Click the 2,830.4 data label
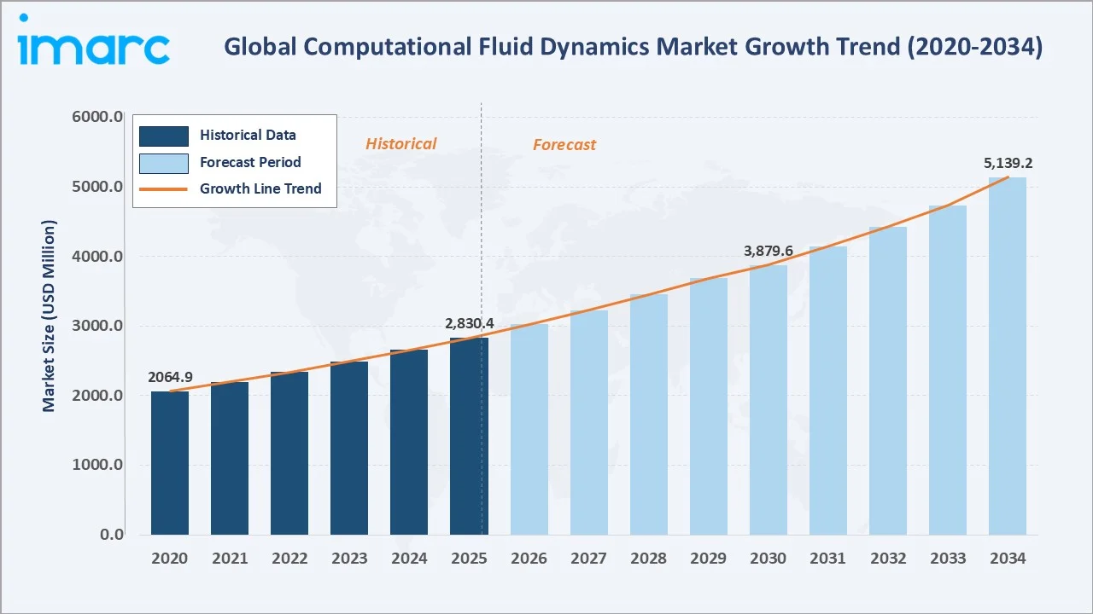Viewport: 1093px width, 614px height. click(x=471, y=324)
